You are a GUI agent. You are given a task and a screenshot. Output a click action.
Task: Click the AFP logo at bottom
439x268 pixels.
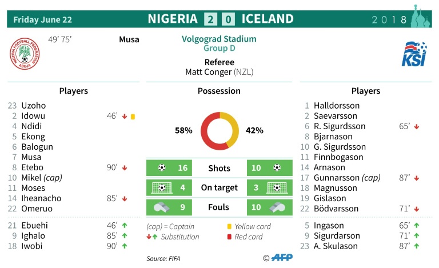(282, 257)
